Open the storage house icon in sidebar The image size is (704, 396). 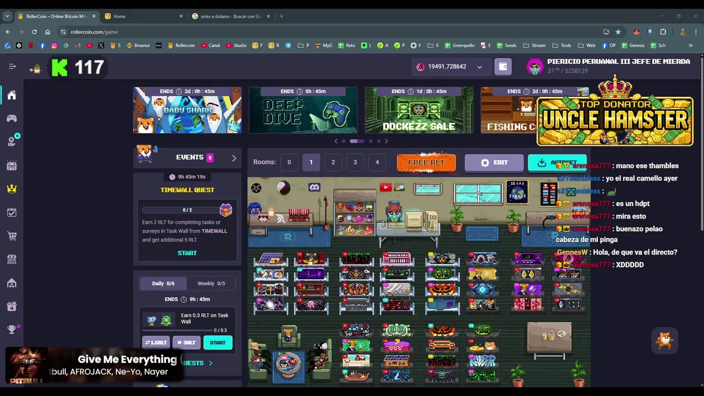point(12,283)
